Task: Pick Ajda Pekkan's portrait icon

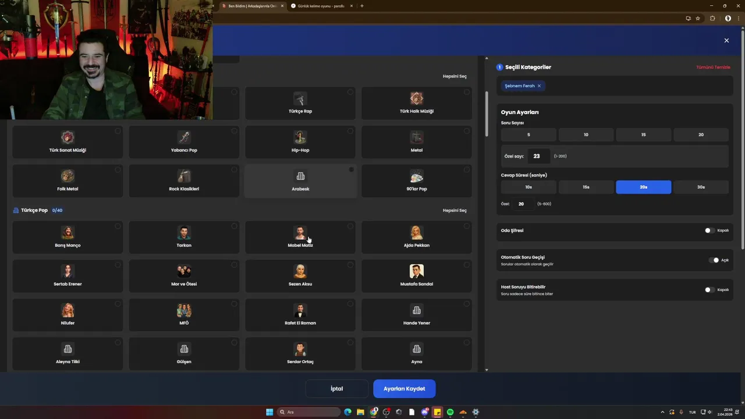Action: tap(417, 233)
